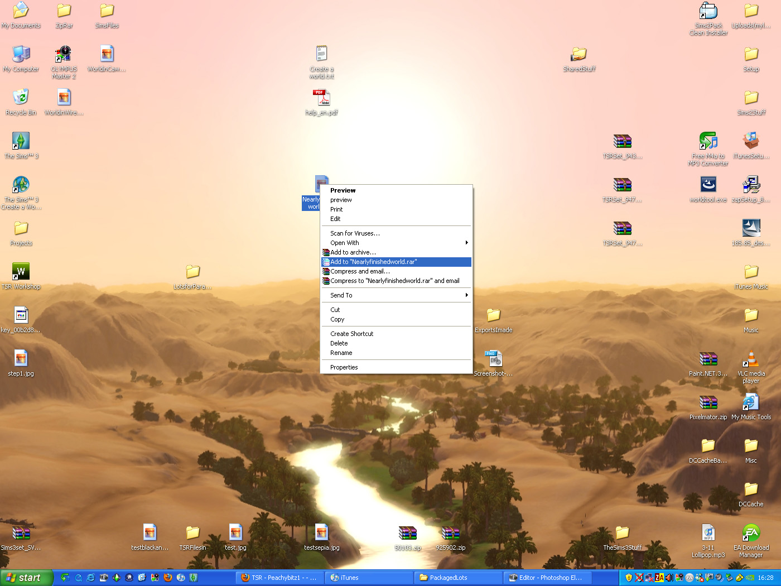The width and height of the screenshot is (781, 586).
Task: Open the Recycle Bin desktop icon
Action: 21,98
